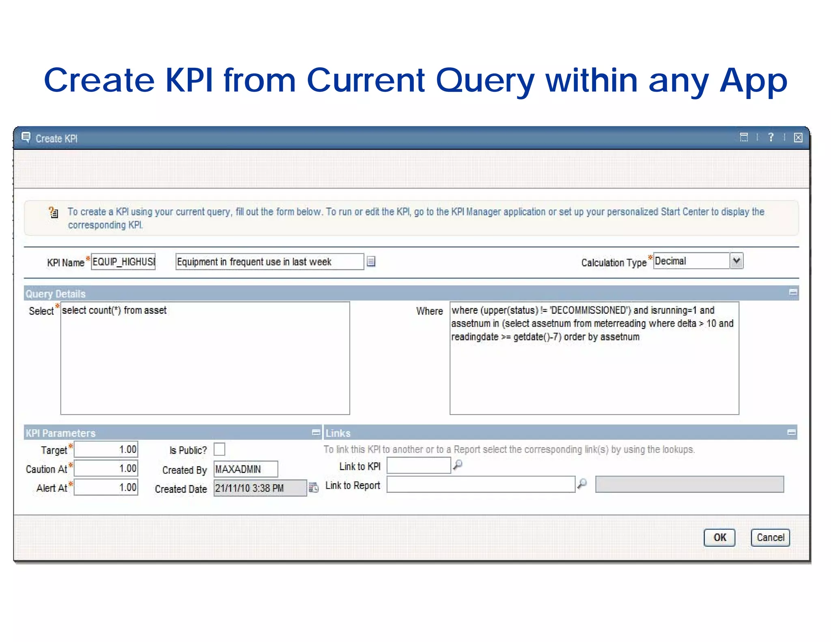Click the Query Details section header text
The height and width of the screenshot is (642, 831).
[x=56, y=294]
